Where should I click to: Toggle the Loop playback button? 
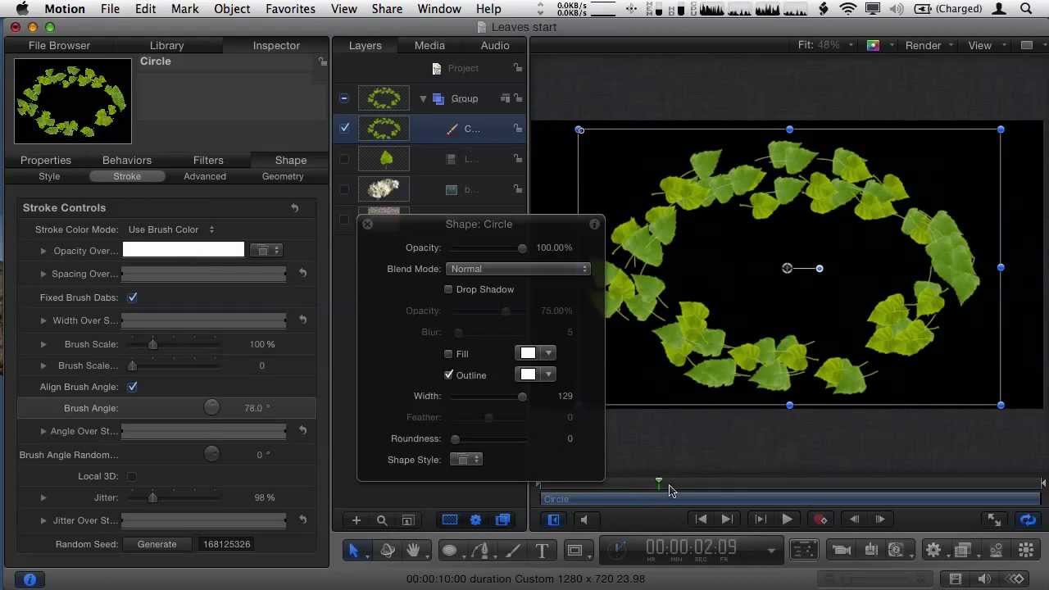pos(1028,520)
